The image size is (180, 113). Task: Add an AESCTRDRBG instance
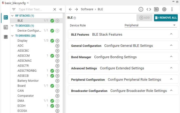point(57,71)
